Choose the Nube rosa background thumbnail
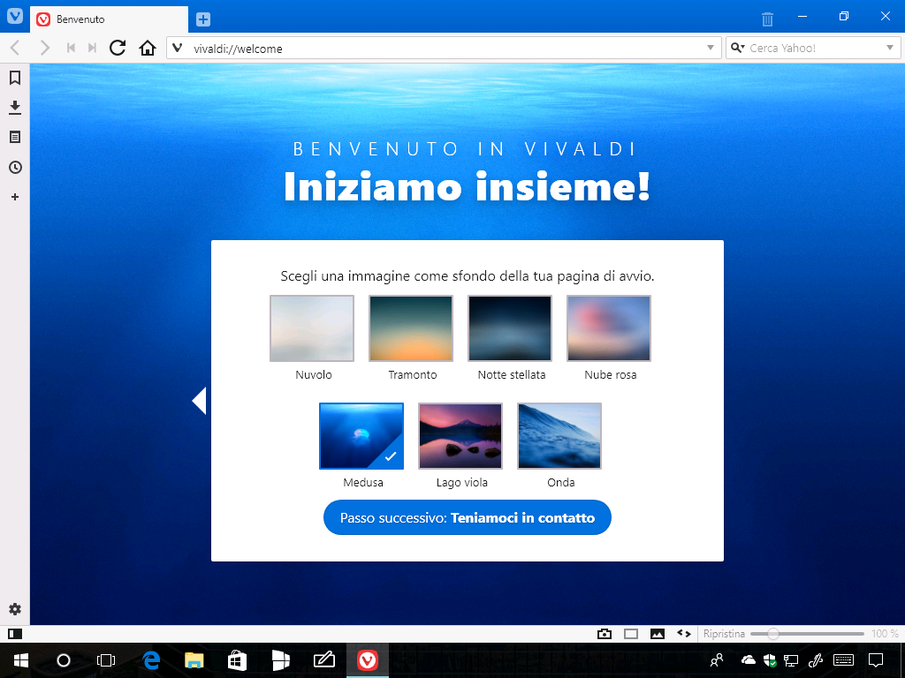 click(609, 328)
